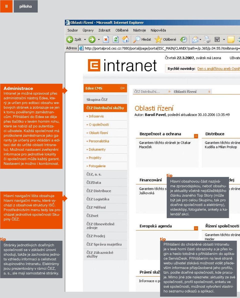Image resolution: width=240 pixels, height=298 pixels.
Task: Click the yellow note toolbar icon
Action: (x=231, y=39)
